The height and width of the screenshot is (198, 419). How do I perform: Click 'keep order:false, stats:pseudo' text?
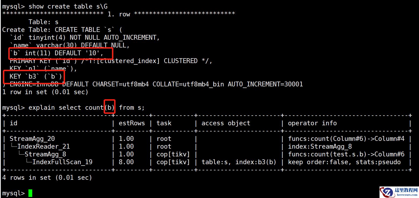pyautogui.click(x=344, y=162)
